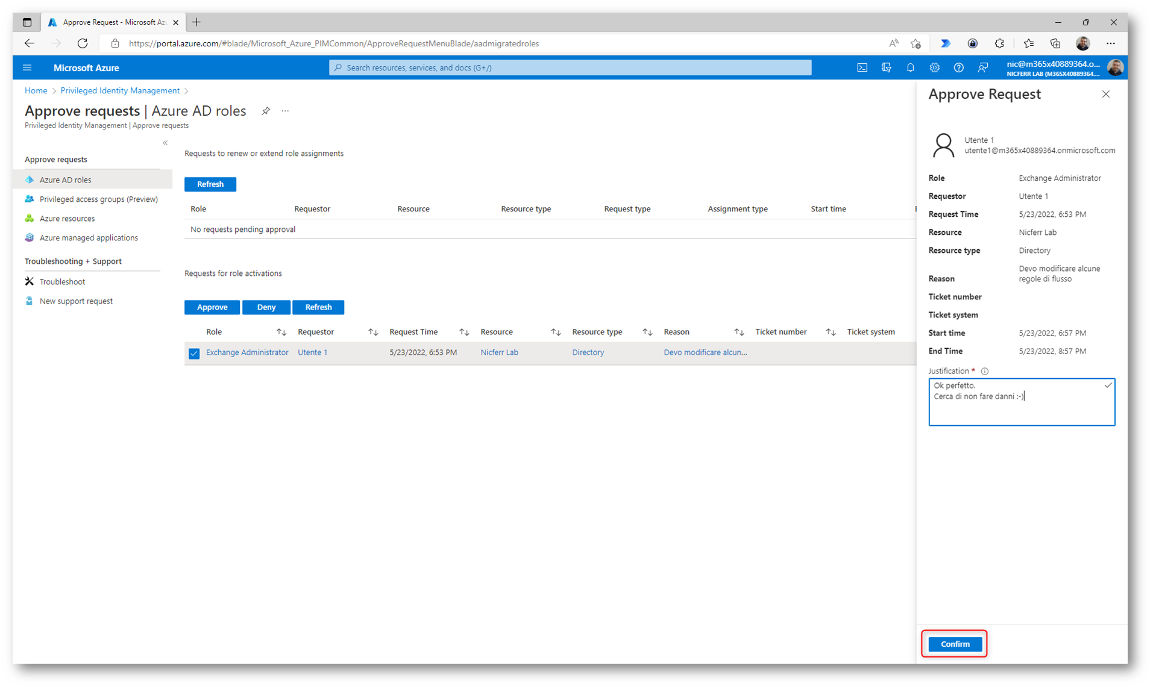Sort by Resource column arrows
The image size is (1153, 689).
[556, 332]
